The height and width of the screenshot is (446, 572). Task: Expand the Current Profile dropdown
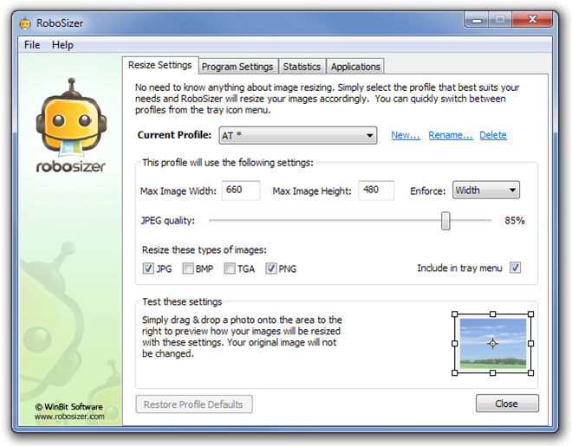(297, 136)
